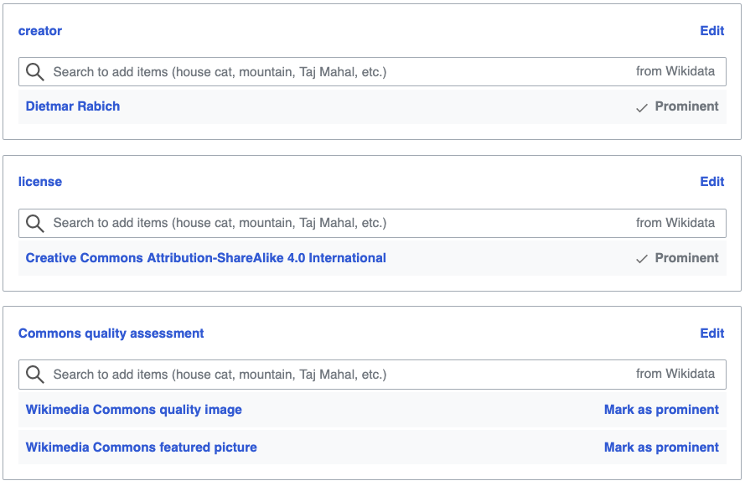Click the search magnifier icon in creator section

(x=35, y=72)
